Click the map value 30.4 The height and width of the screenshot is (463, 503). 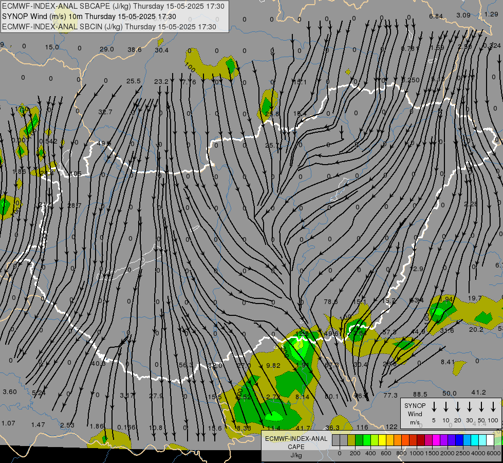161,50
